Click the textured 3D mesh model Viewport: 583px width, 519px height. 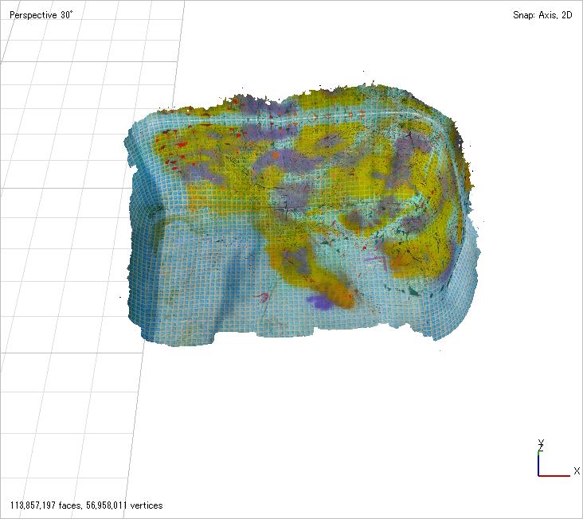(301, 213)
